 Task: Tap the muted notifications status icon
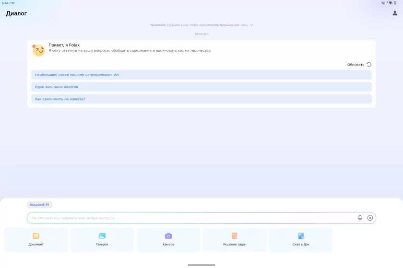click(383, 3)
